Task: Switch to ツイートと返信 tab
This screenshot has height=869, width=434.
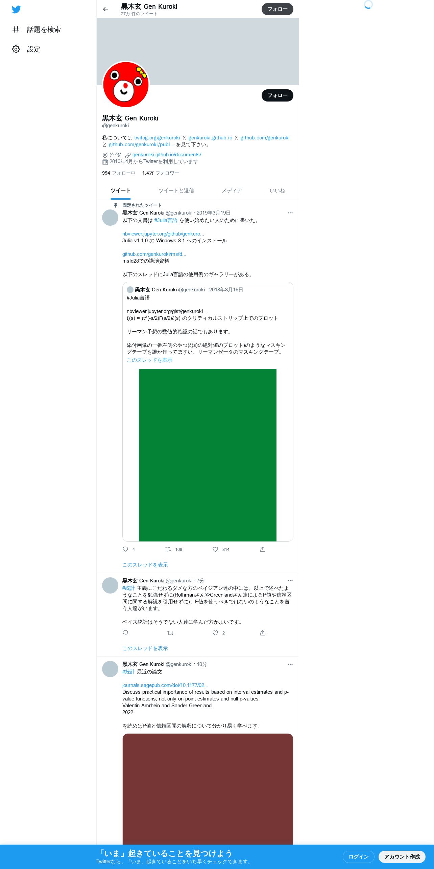Action: (x=176, y=191)
